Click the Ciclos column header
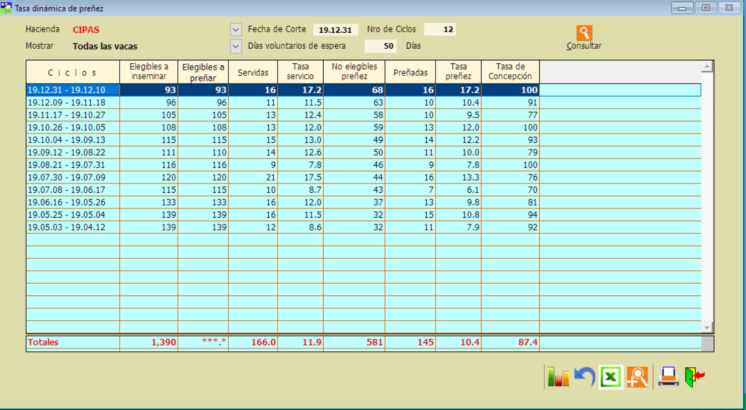 pyautogui.click(x=73, y=73)
